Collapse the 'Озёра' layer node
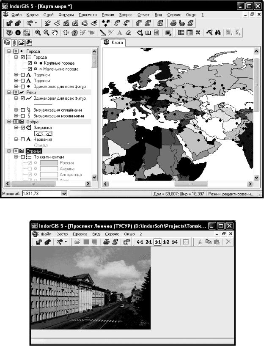The width and height of the screenshot is (264, 346). [9, 121]
